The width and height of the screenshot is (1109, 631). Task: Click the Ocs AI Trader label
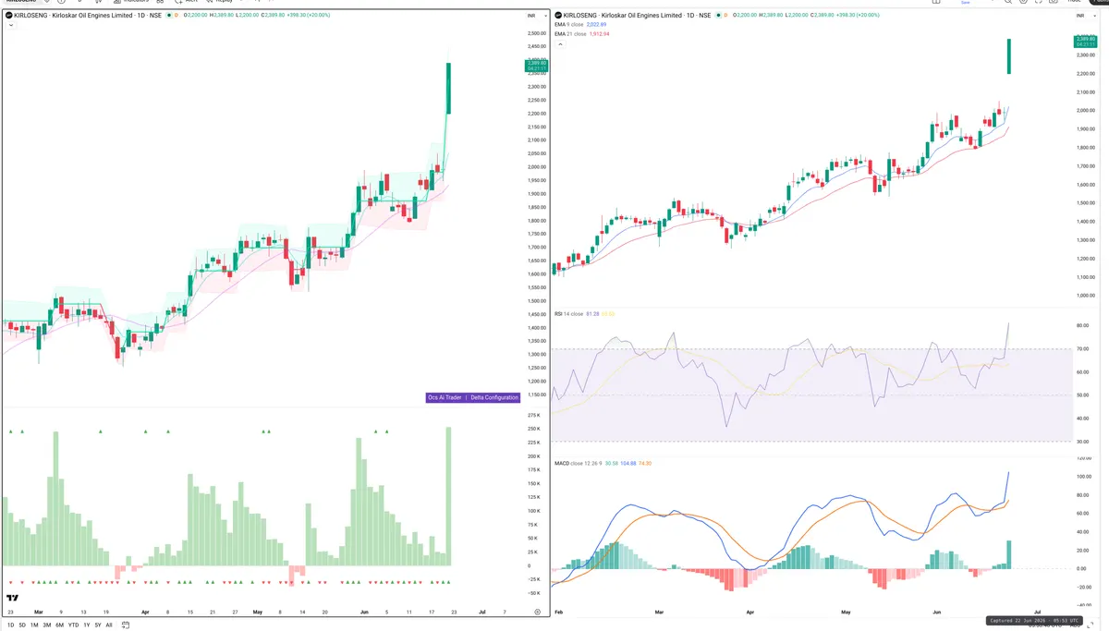(x=445, y=397)
